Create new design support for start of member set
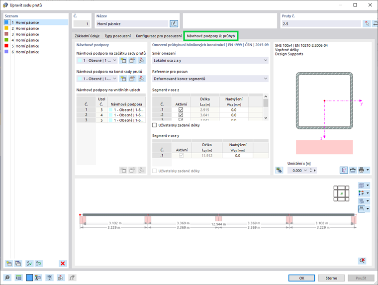378x285 pixels. click(123, 60)
